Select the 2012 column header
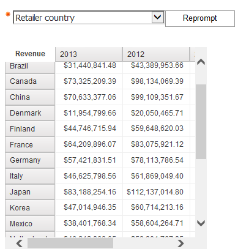This screenshot has height=252, width=238. tap(156, 54)
